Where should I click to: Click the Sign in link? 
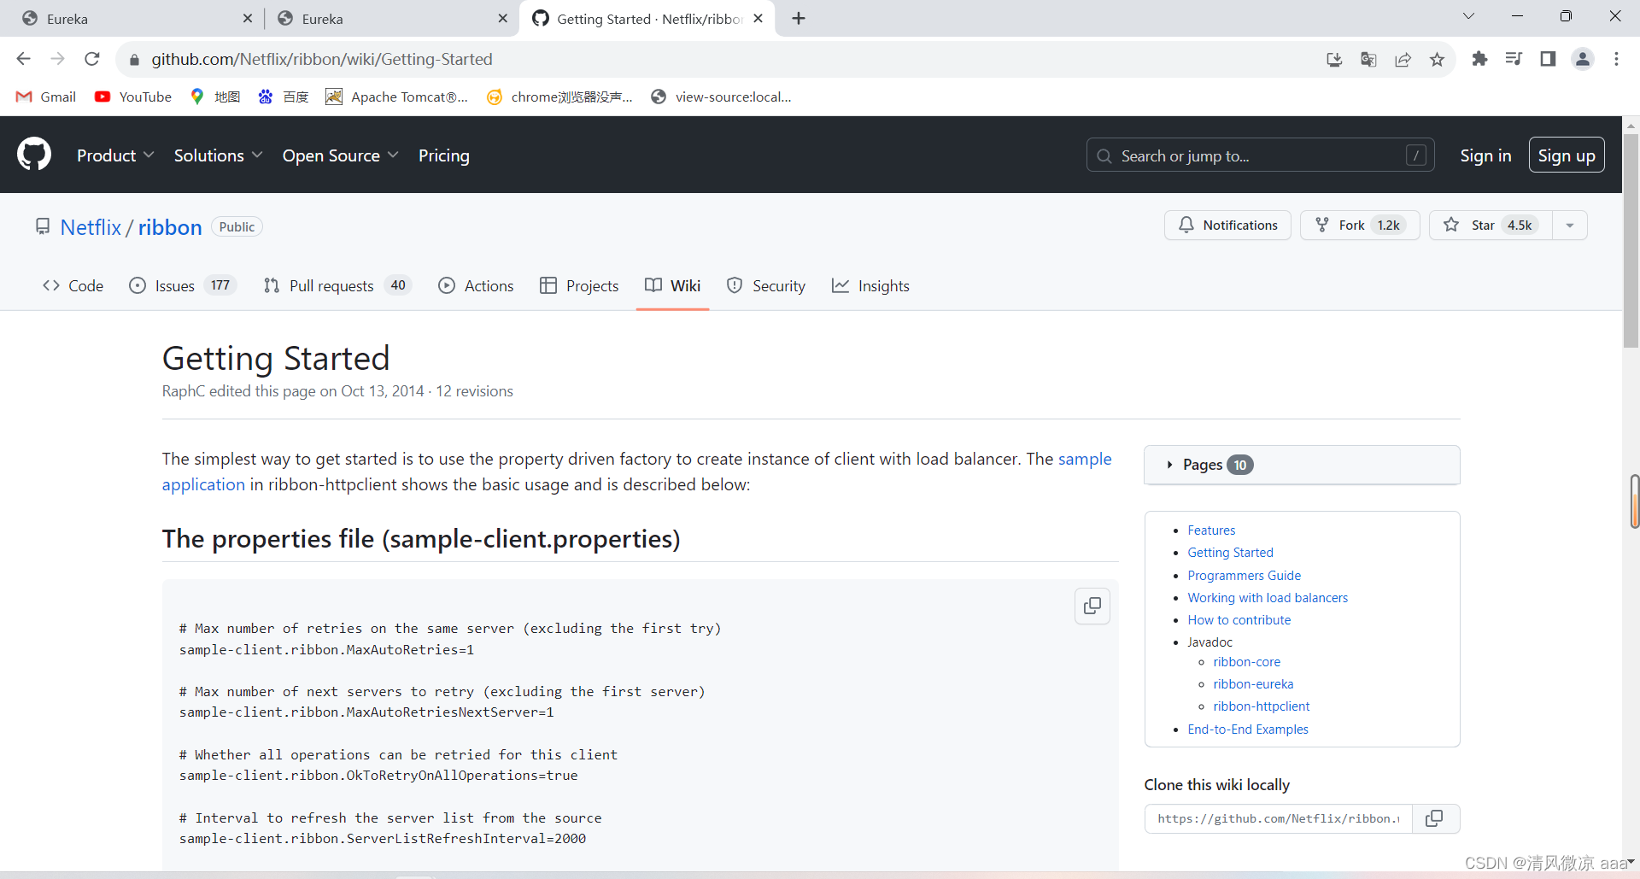click(x=1485, y=155)
